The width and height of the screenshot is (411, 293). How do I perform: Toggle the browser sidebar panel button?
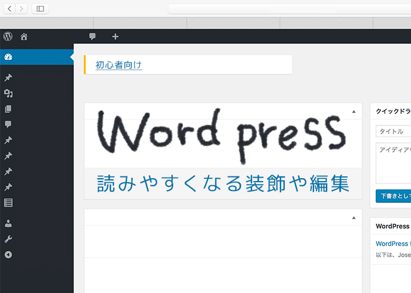click(40, 9)
